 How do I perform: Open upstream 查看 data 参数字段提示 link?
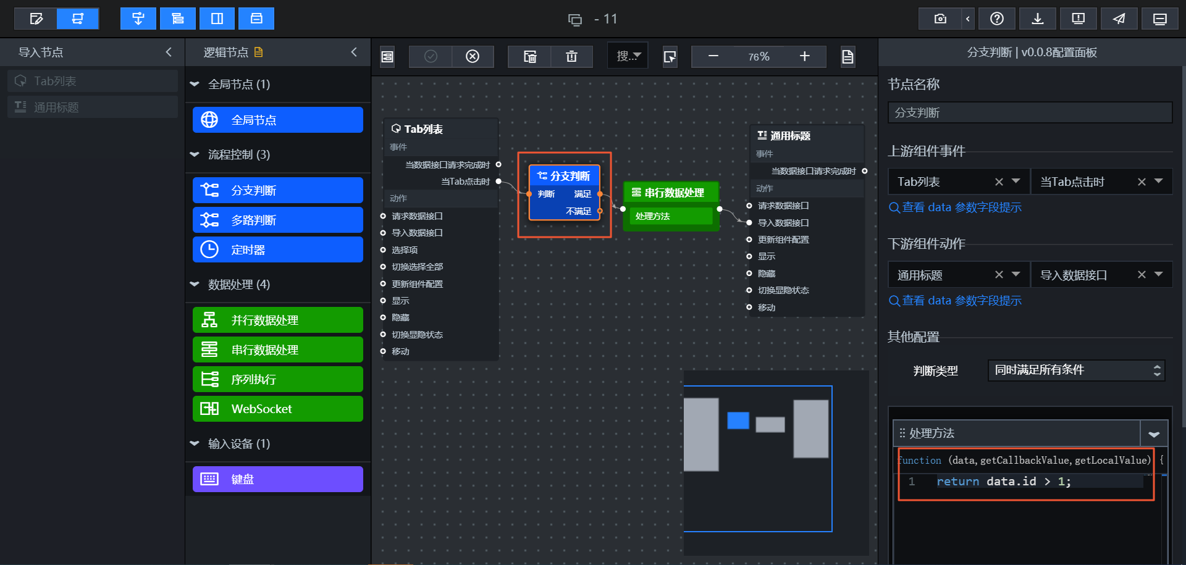pos(955,207)
